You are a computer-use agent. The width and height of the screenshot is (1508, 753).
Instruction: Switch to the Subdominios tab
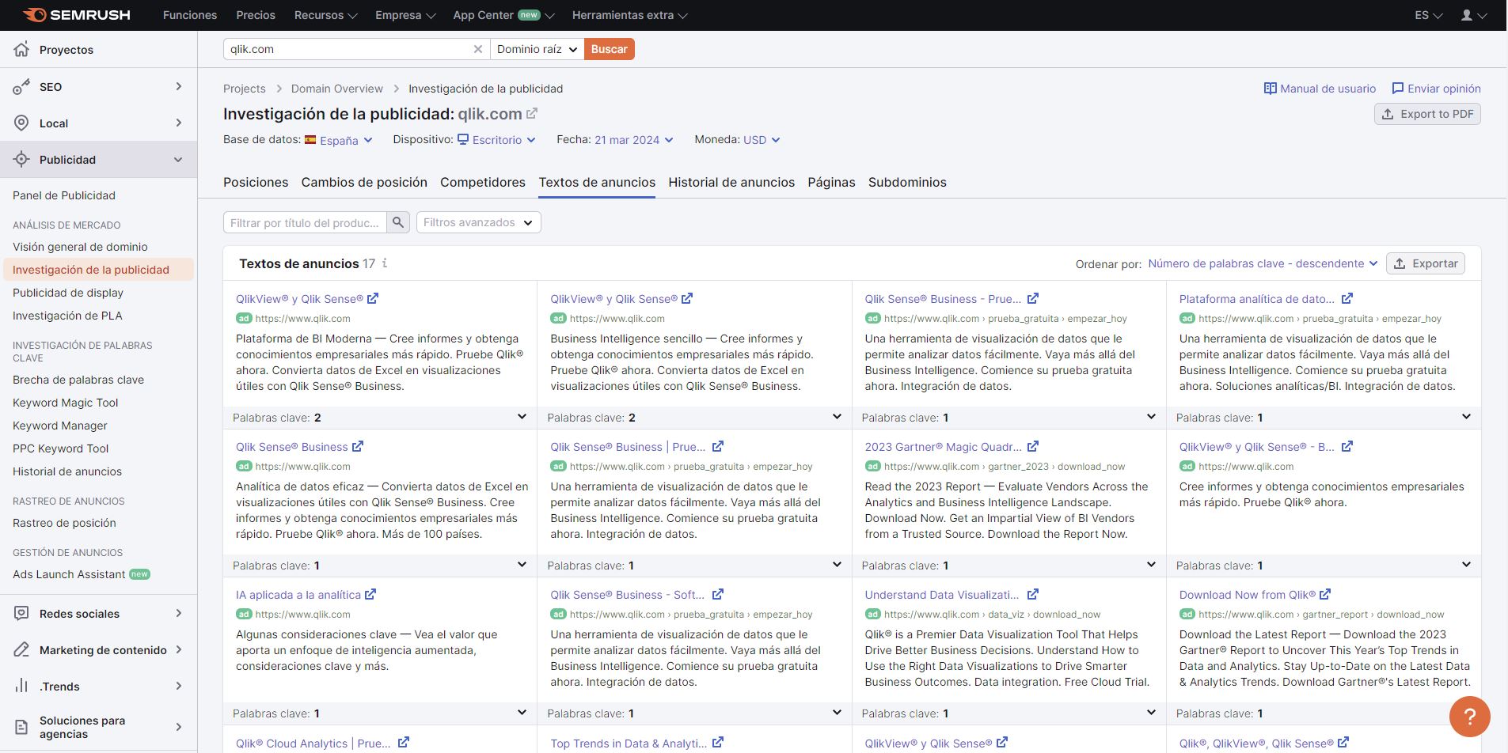(x=907, y=182)
